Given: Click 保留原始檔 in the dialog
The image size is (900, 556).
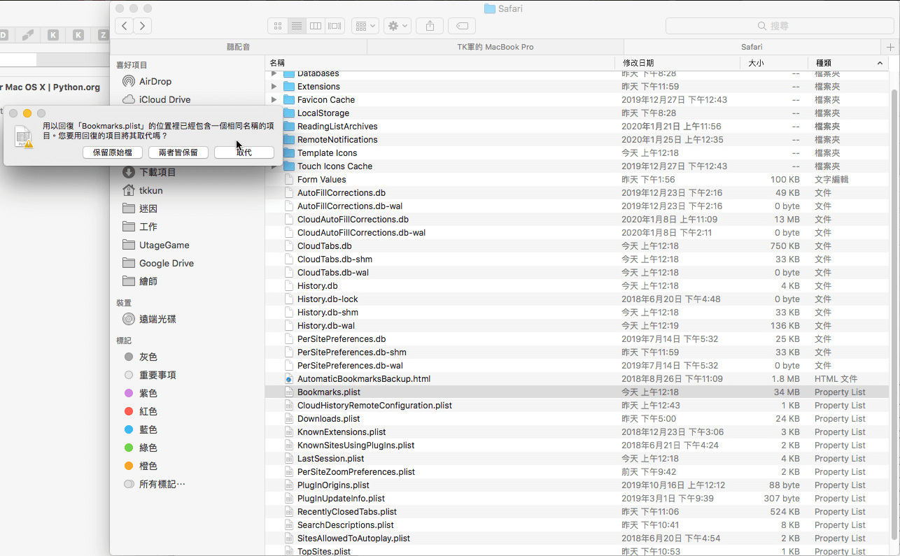Looking at the screenshot, I should coord(112,152).
